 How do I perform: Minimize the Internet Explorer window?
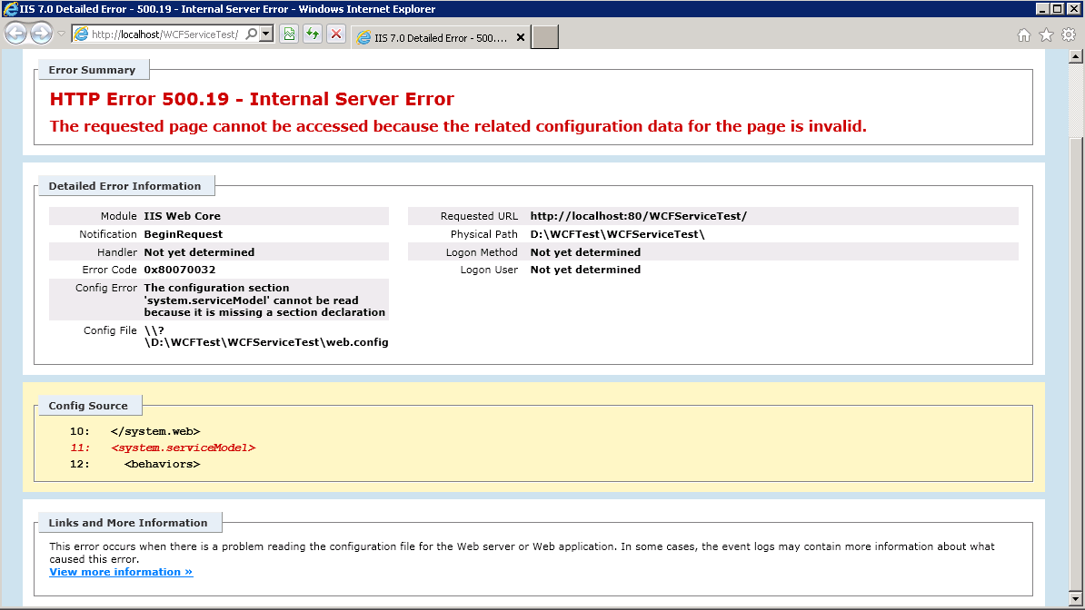point(1042,9)
